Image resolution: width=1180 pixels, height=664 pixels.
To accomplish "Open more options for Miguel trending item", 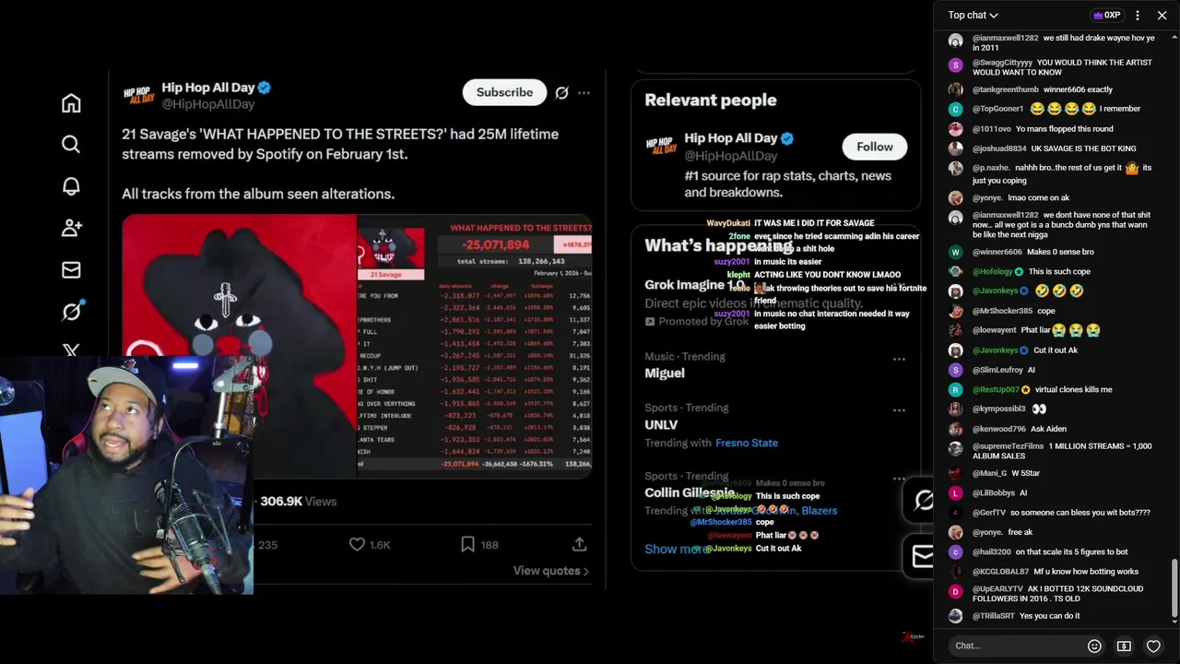I will [x=899, y=359].
